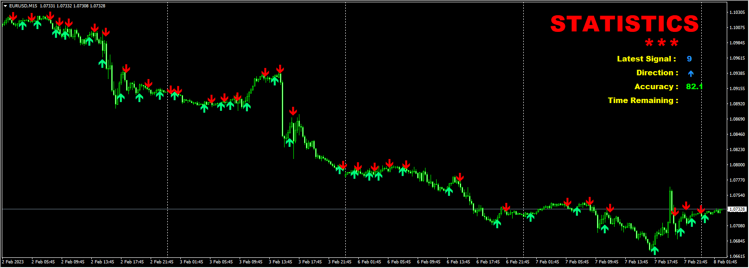Click time axis label 3 Feb 01:45
Viewport: 749px width, 268px height.
191,262
